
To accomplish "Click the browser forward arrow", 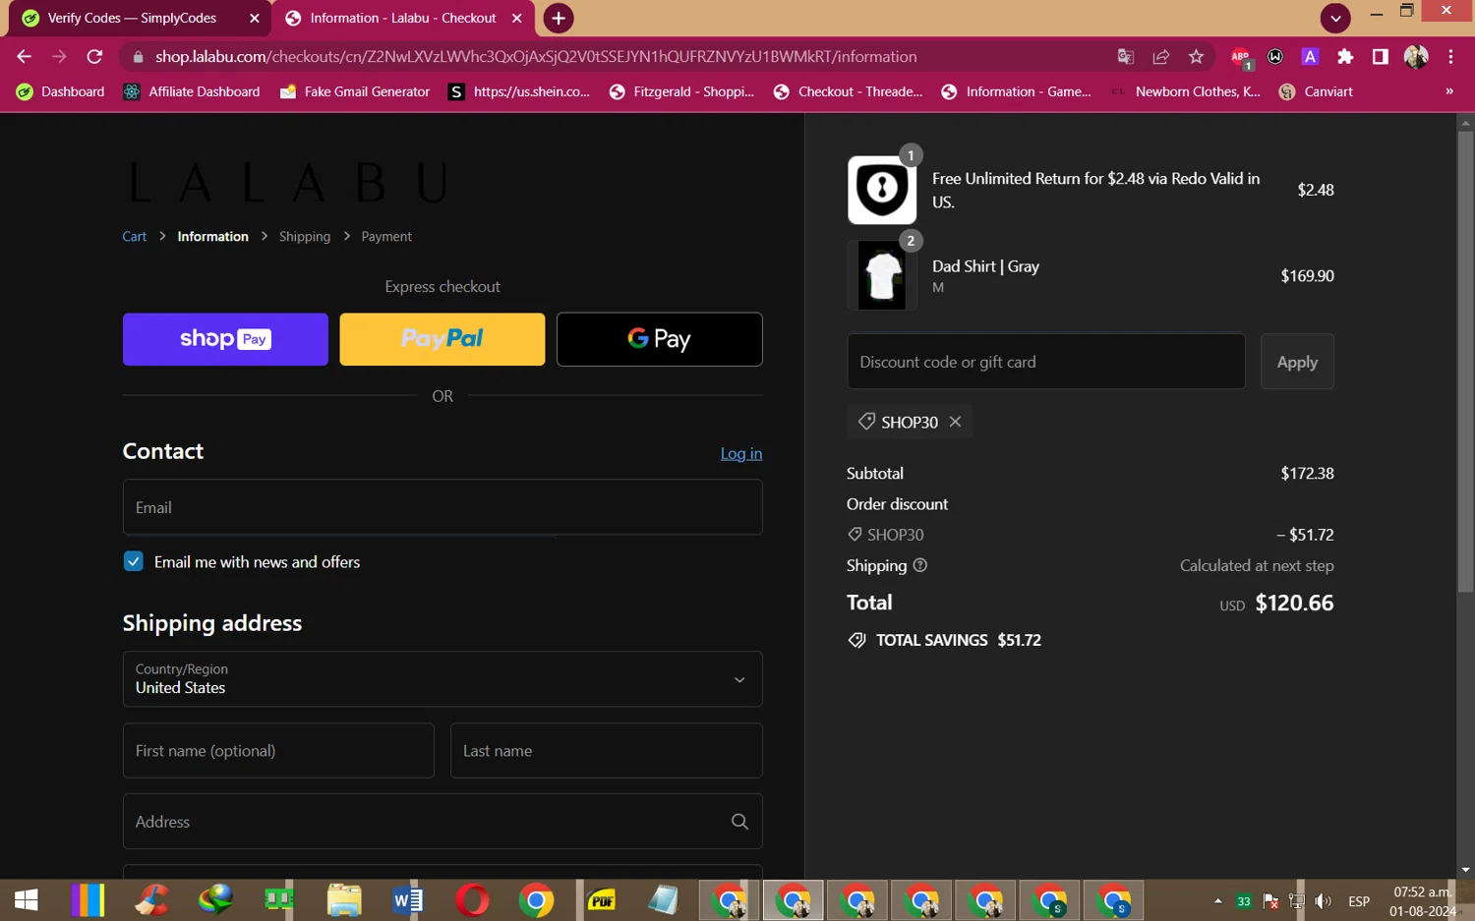I will (x=59, y=57).
